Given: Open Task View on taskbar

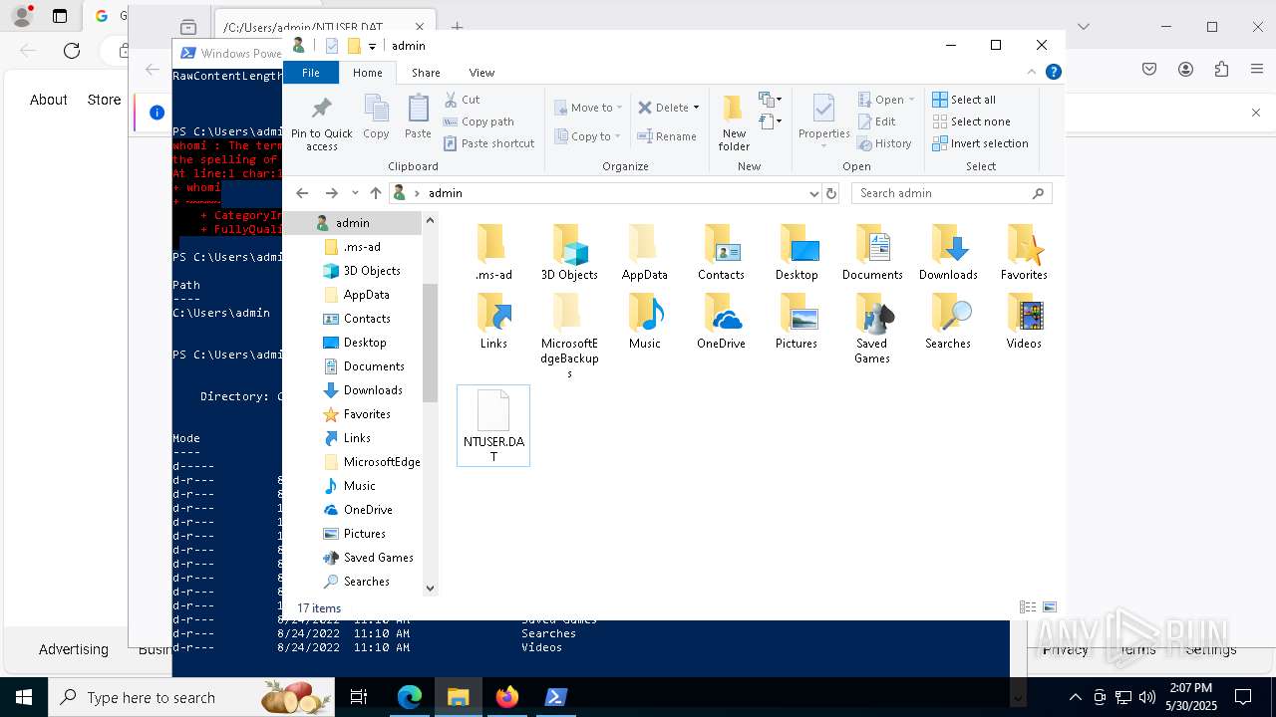Looking at the screenshot, I should point(359,697).
